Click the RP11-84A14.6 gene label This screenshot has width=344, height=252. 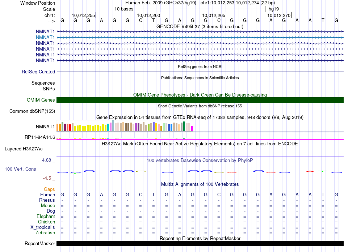[40, 137]
